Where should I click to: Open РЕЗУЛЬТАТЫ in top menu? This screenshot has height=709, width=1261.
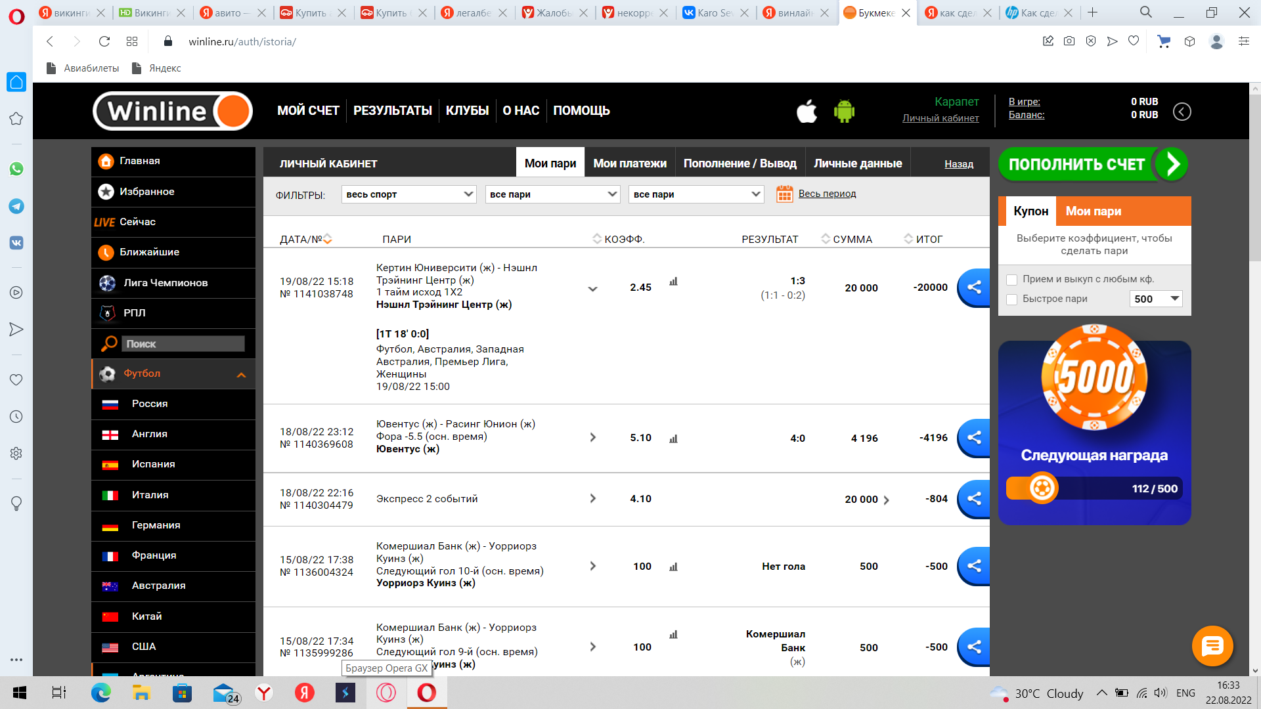point(392,110)
